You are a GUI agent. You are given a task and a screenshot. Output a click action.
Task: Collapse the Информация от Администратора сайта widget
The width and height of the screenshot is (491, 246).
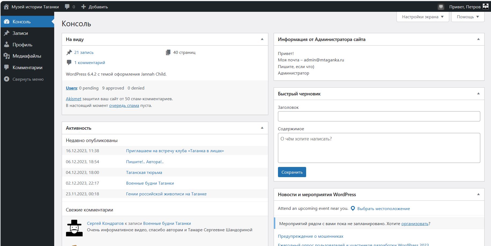478,39
